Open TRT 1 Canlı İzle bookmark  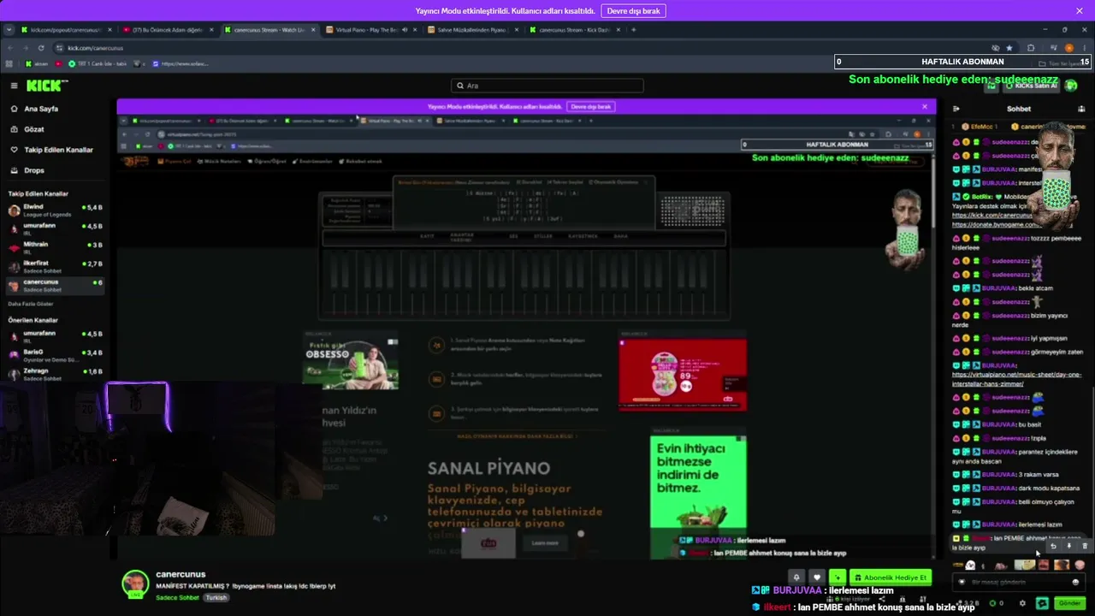pyautogui.click(x=96, y=63)
